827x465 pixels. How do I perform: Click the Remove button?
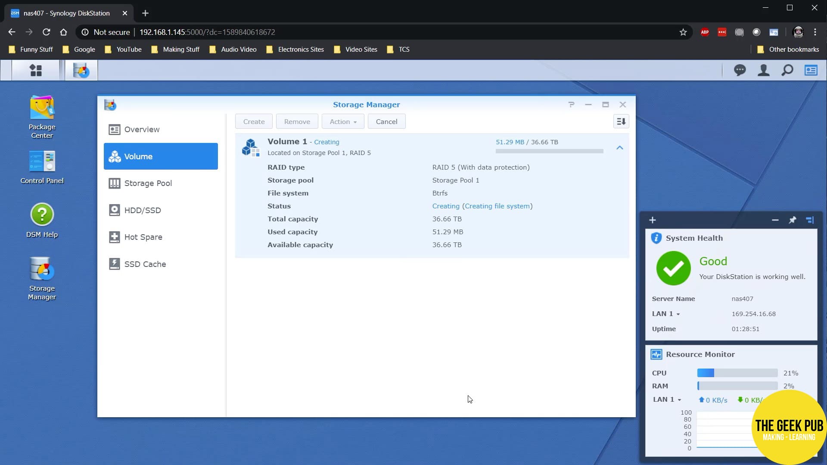(297, 121)
